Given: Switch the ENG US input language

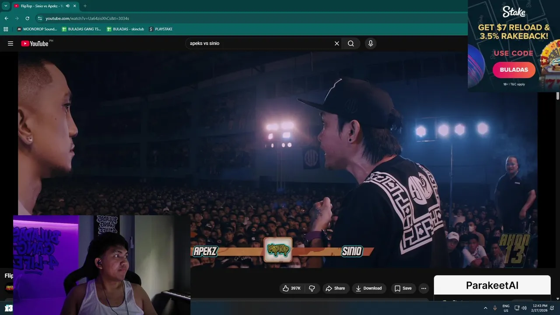Looking at the screenshot, I should [506, 308].
